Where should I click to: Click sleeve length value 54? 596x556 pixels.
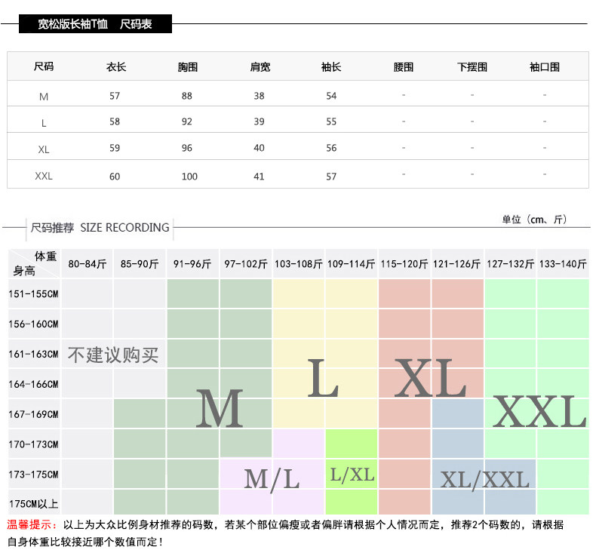[331, 96]
